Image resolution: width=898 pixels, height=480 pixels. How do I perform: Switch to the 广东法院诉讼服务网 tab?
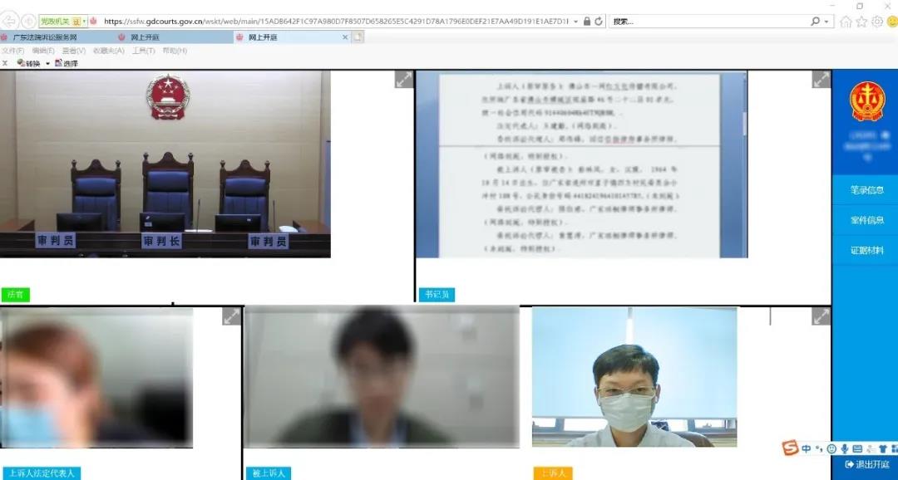(x=46, y=37)
